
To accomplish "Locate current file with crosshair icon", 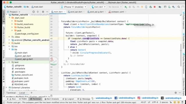I will [34, 12].
